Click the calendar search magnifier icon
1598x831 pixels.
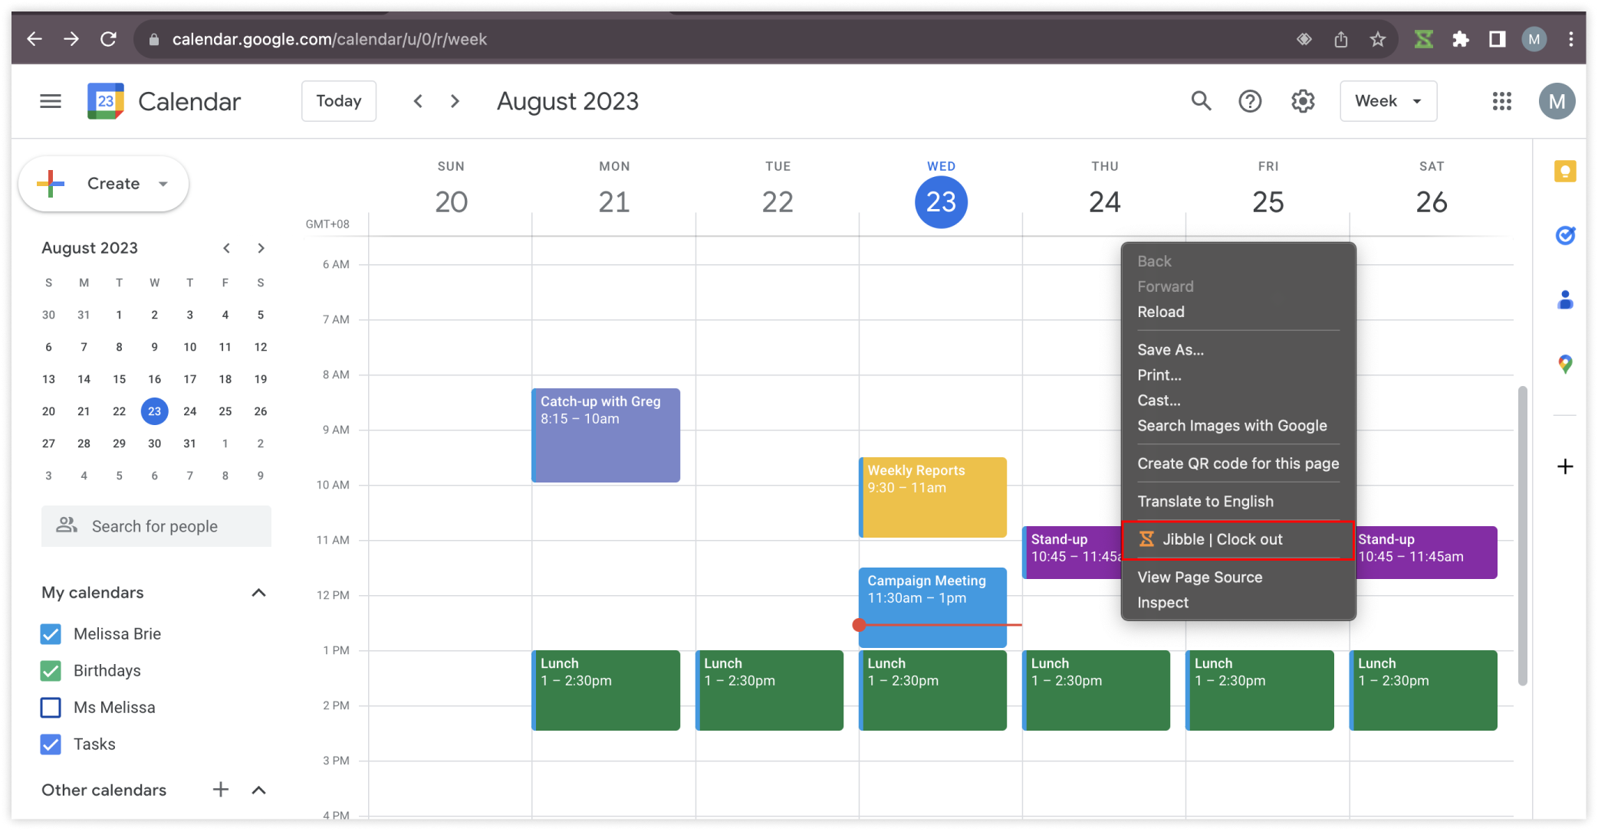(1201, 101)
